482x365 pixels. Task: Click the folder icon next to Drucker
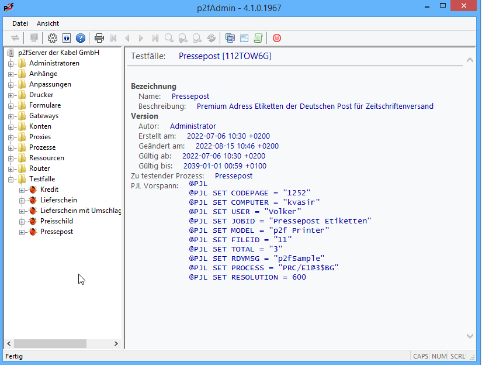tap(22, 95)
